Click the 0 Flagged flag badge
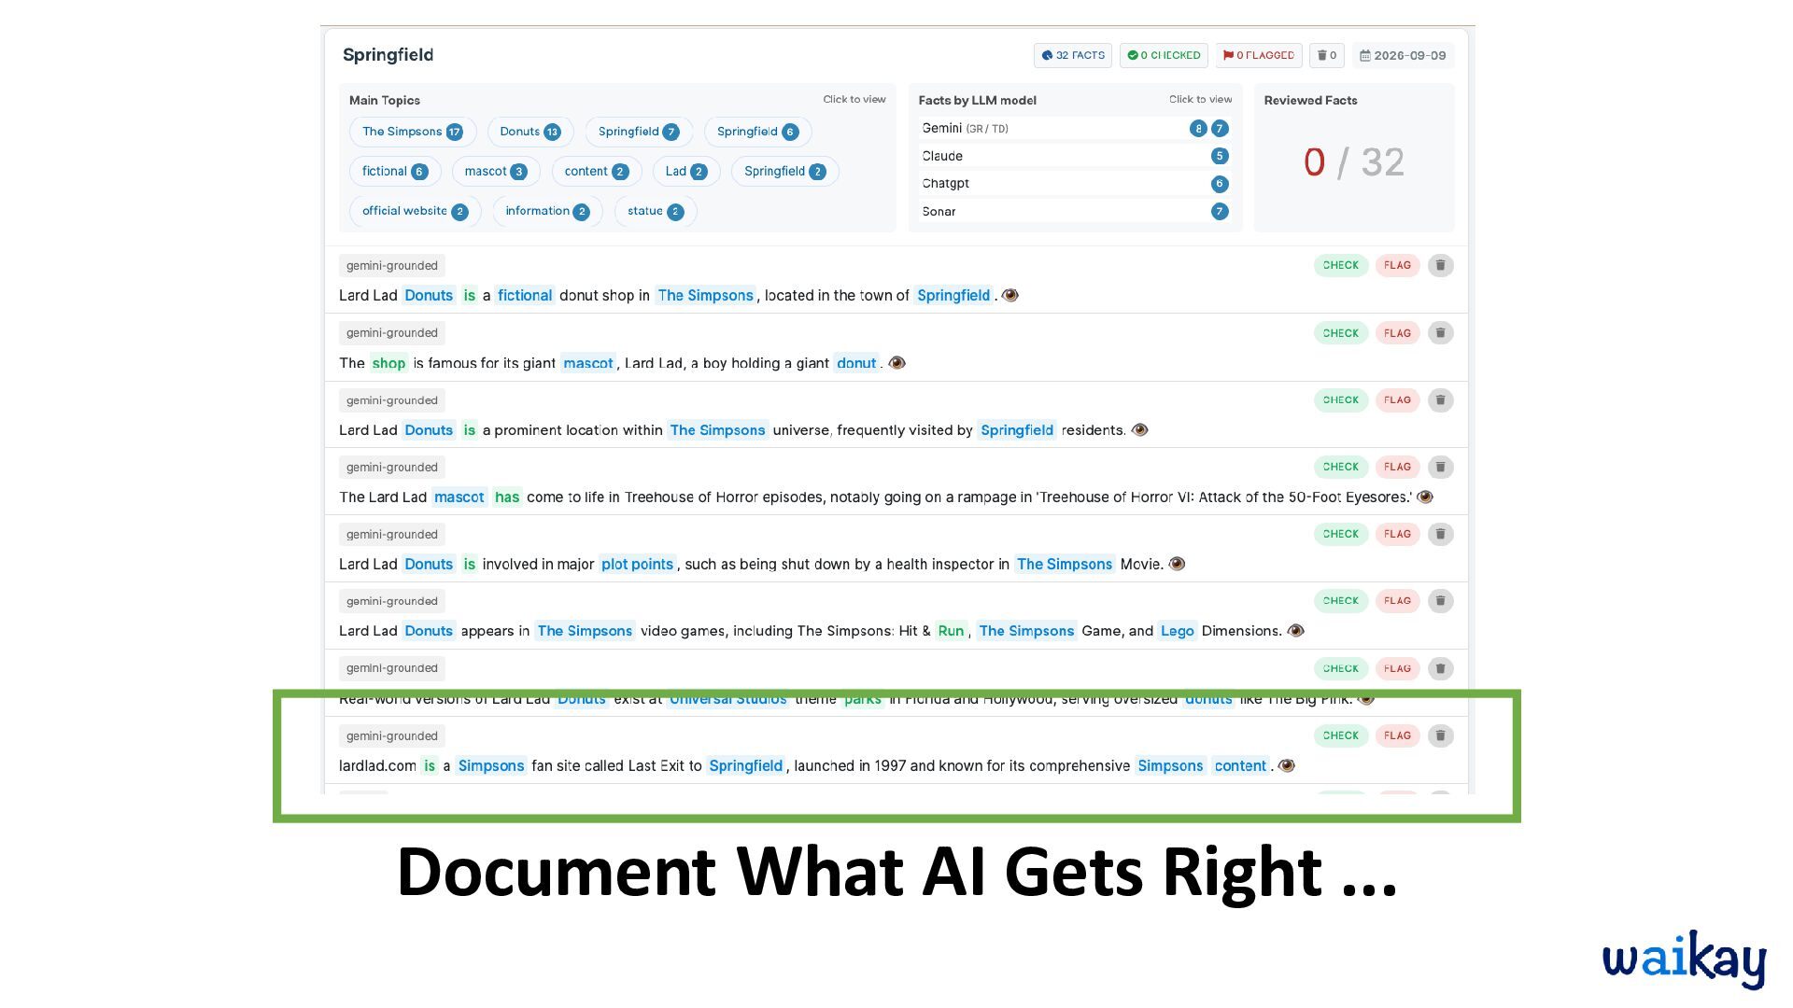Image resolution: width=1793 pixels, height=1008 pixels. click(1258, 55)
